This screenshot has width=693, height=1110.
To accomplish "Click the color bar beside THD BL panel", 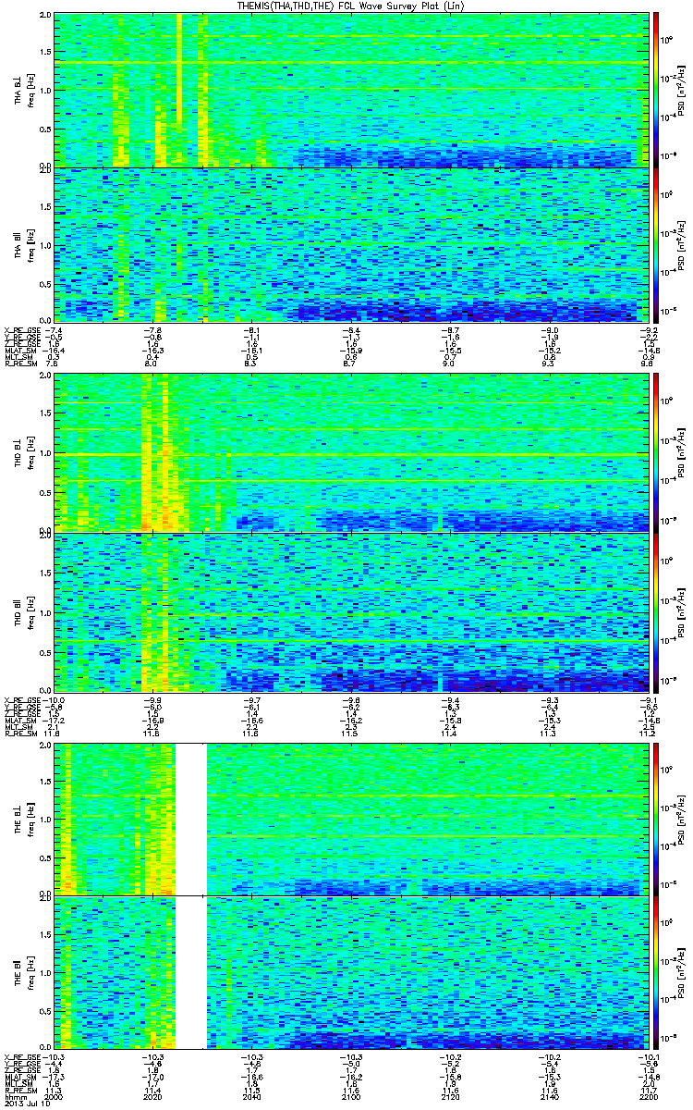I will pyautogui.click(x=655, y=453).
